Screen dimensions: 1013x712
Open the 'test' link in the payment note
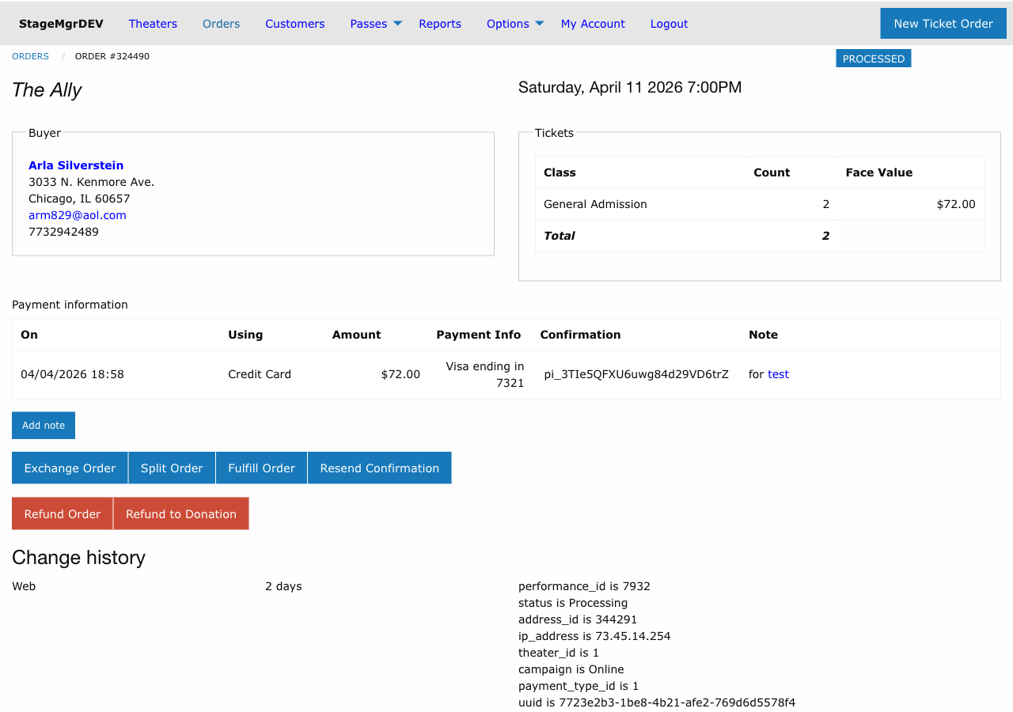pyautogui.click(x=778, y=374)
